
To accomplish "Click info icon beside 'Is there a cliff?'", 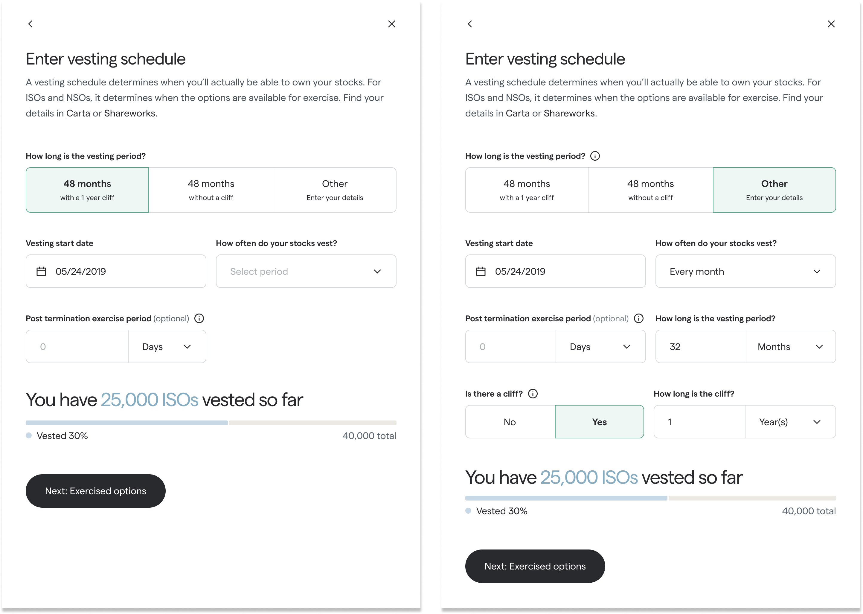I will coord(533,394).
